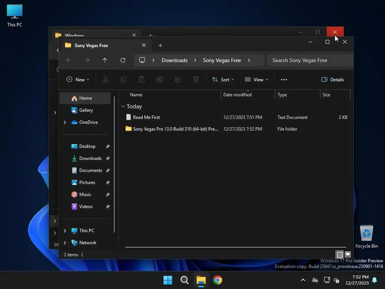Viewport: 385px width, 289px height.
Task: Click pin icon next to Videos
Action: click(108, 207)
